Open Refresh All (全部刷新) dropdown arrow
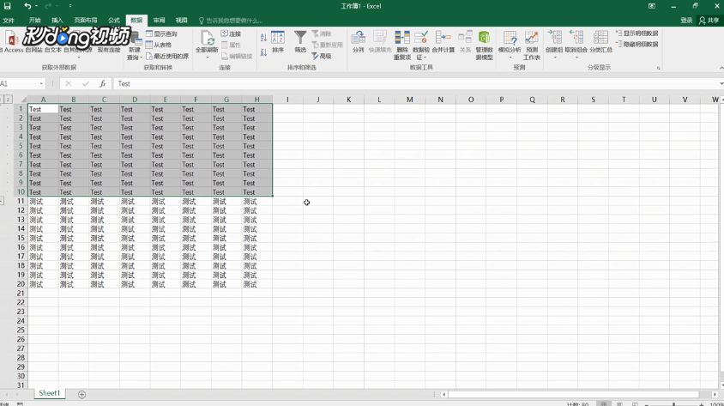The image size is (724, 406). [207, 57]
